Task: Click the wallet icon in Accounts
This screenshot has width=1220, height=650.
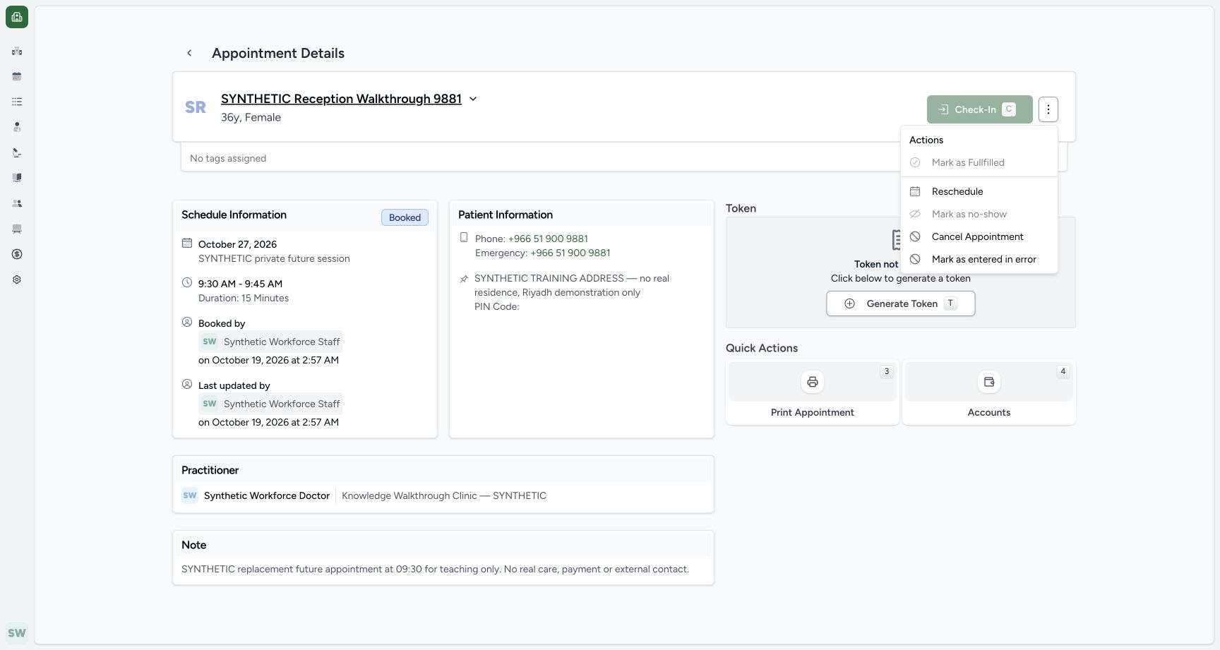Action: coord(989,382)
